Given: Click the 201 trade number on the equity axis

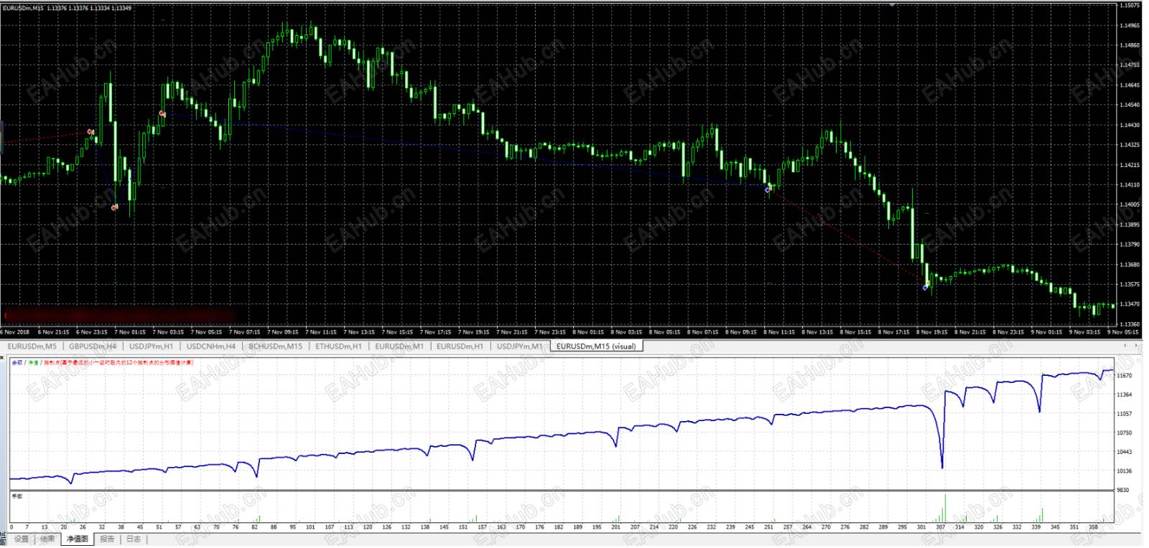Looking at the screenshot, I should tap(616, 527).
